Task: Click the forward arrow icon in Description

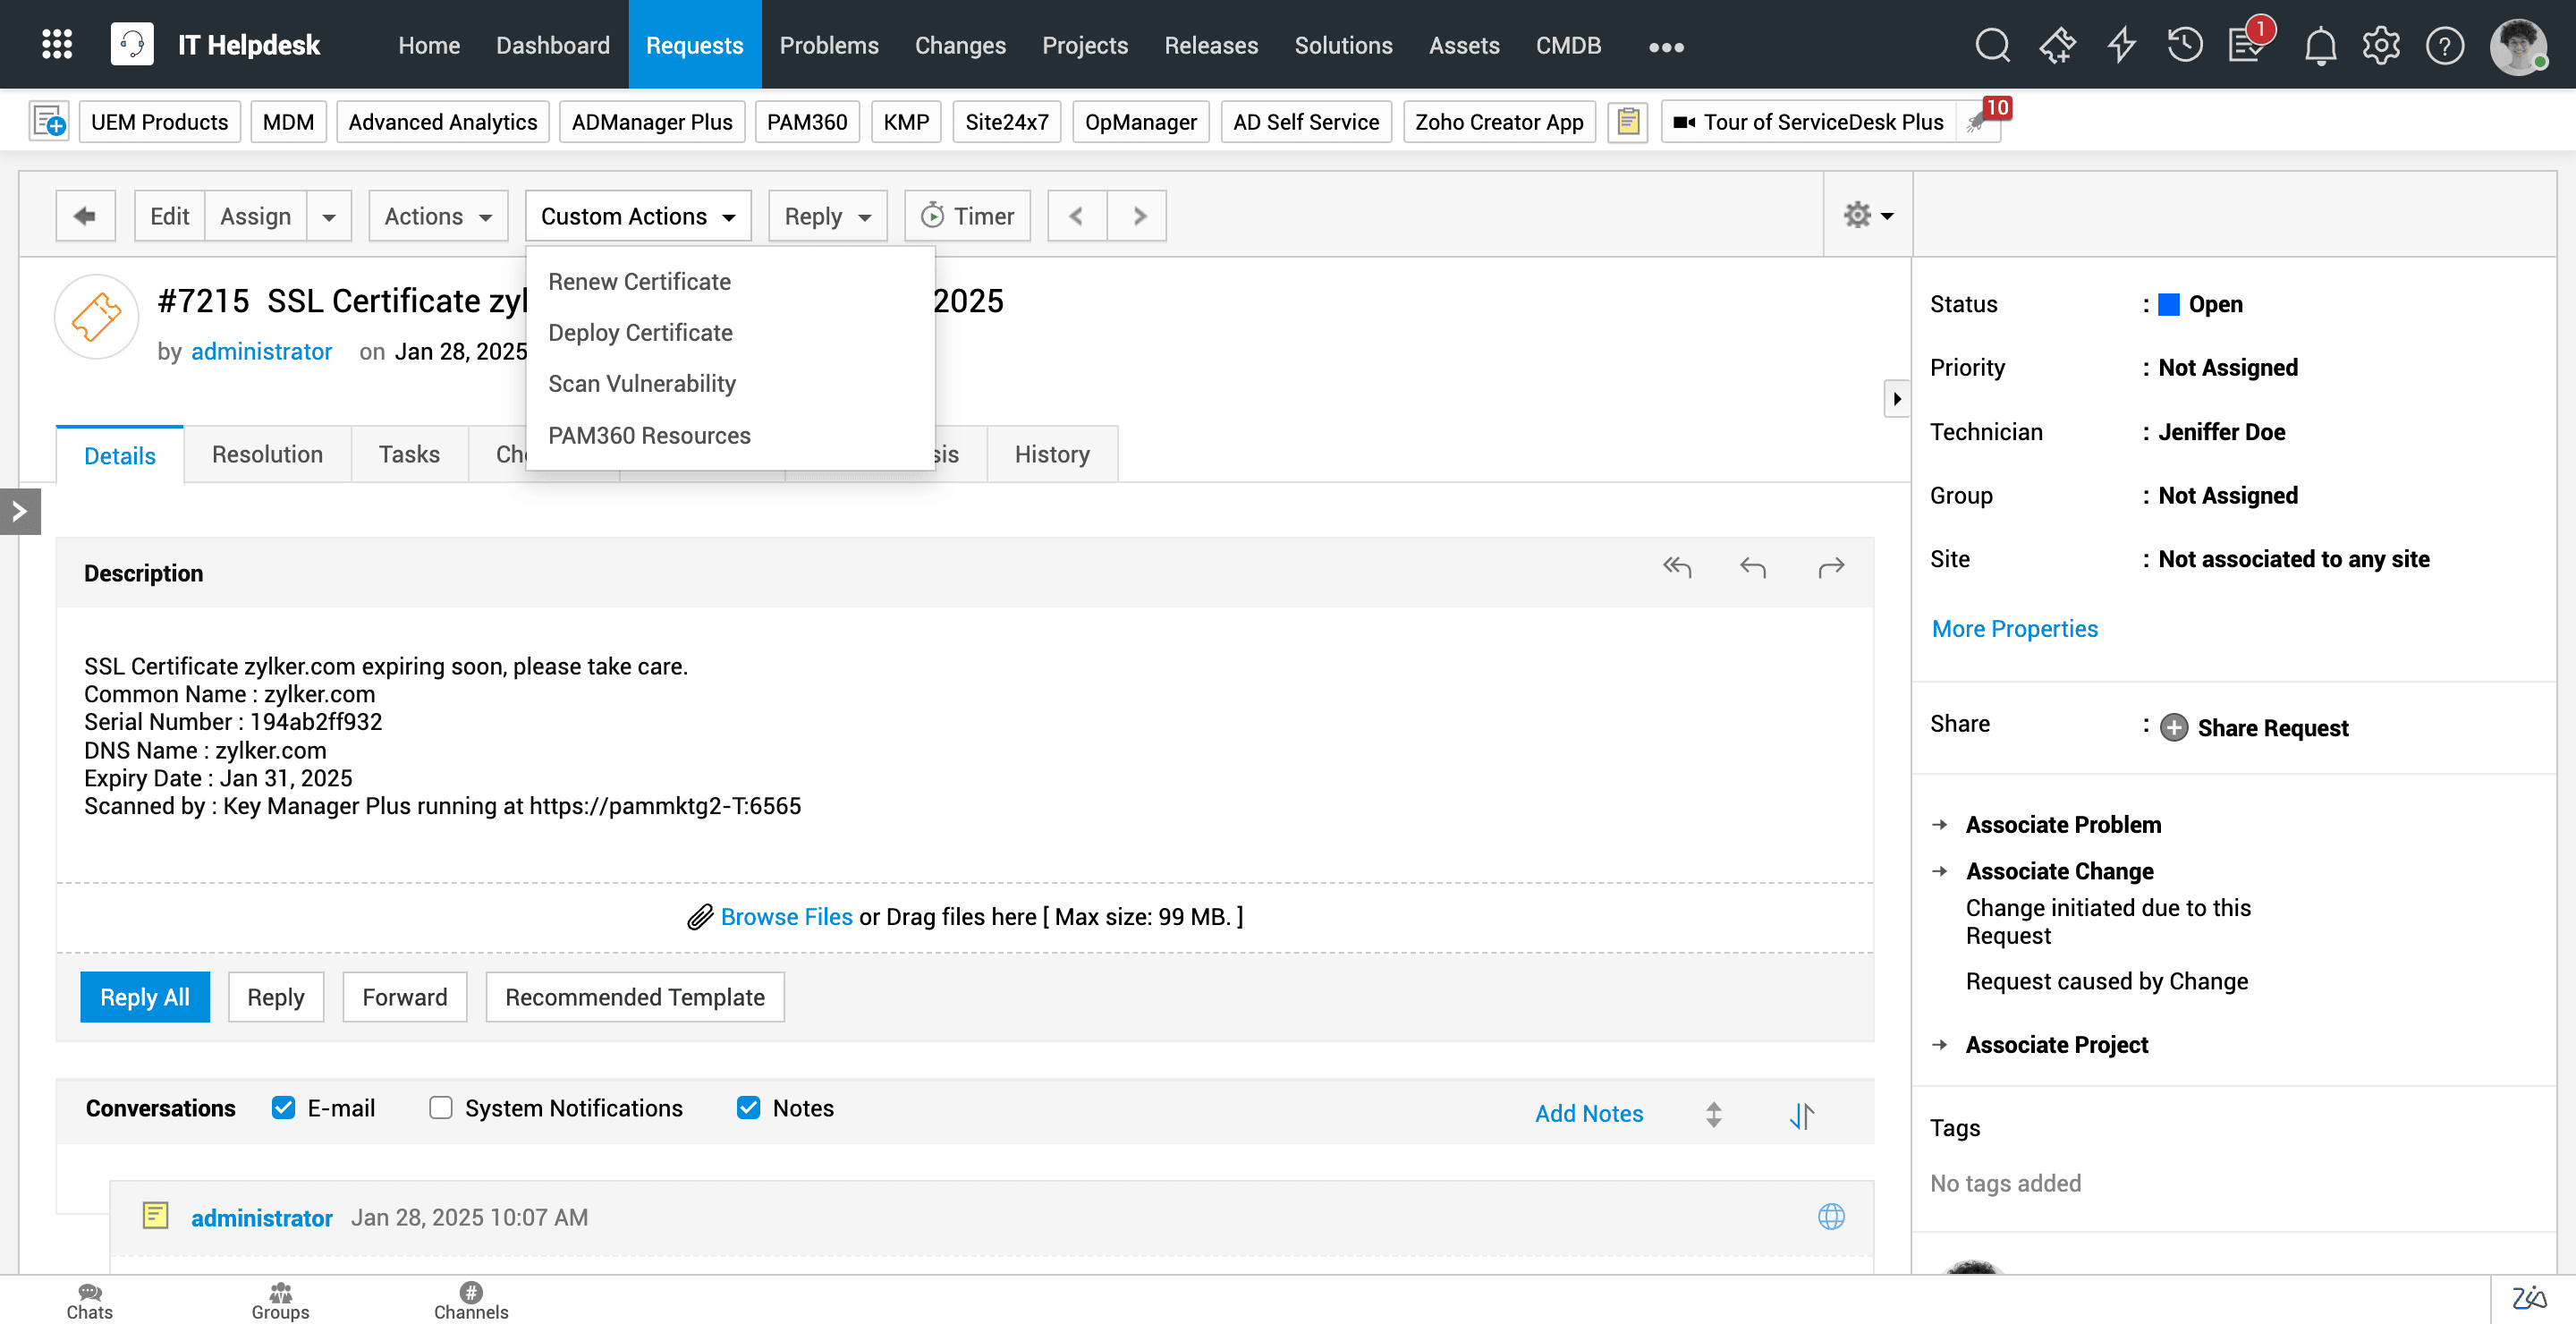Action: [x=1830, y=568]
